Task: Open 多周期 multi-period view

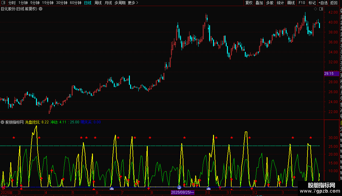Action: coord(120,3)
